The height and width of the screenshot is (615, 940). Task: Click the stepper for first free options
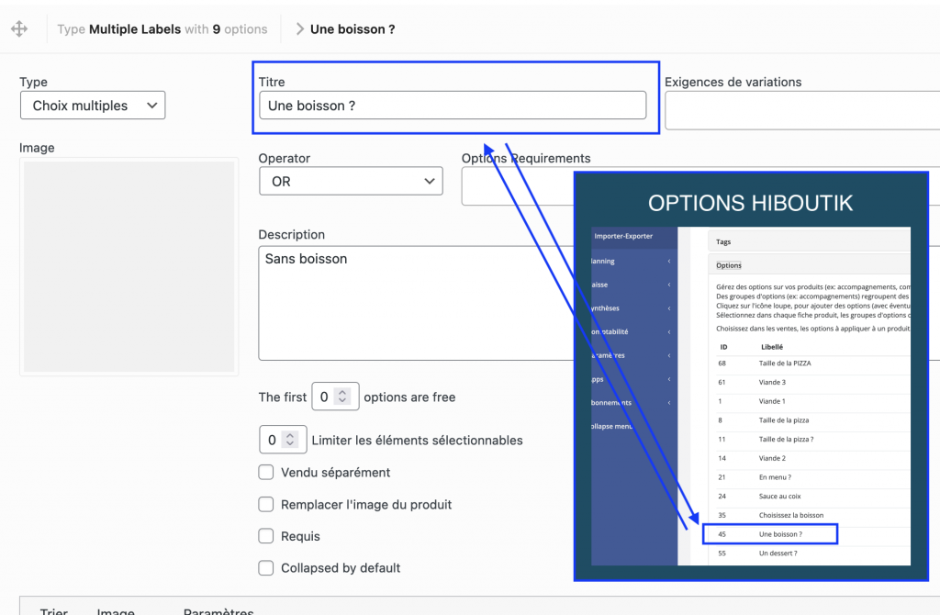342,397
